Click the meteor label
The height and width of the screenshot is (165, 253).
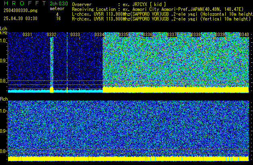[x=57, y=8]
